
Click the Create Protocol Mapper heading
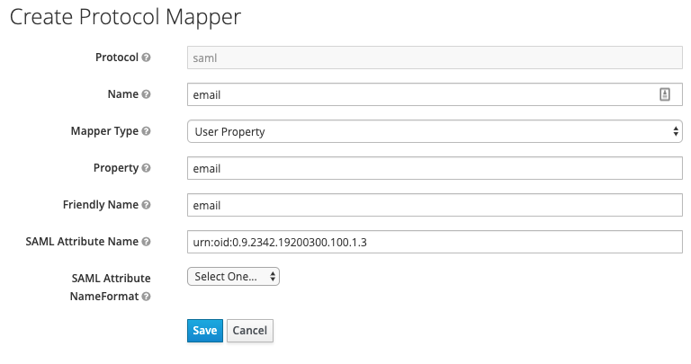pos(126,18)
